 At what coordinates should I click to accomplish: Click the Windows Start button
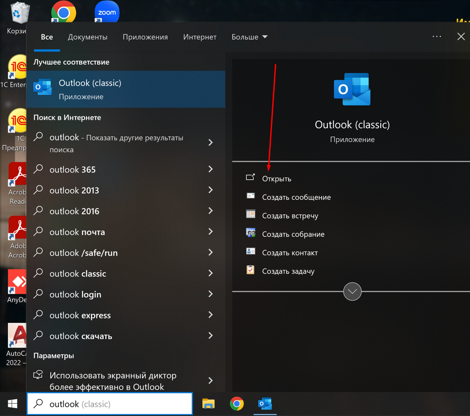pyautogui.click(x=13, y=403)
